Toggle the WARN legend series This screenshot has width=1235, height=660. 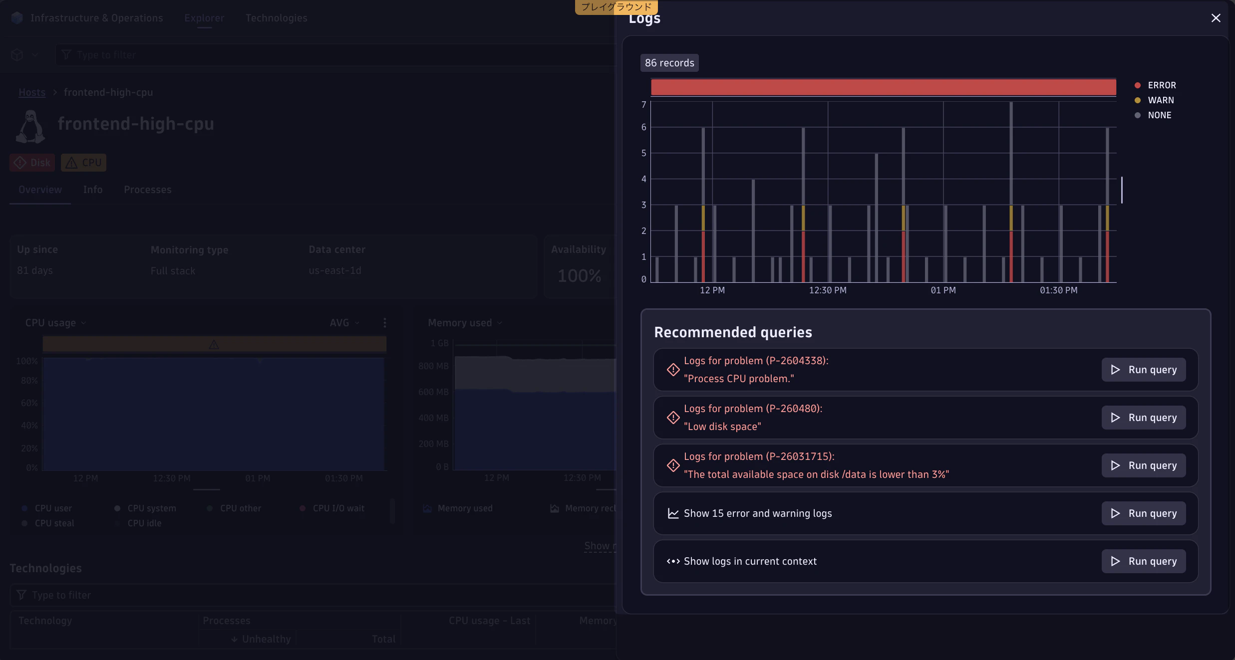point(1154,100)
